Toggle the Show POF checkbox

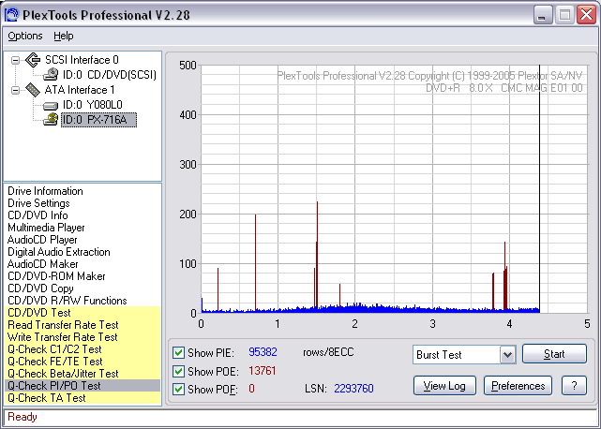pyautogui.click(x=178, y=389)
